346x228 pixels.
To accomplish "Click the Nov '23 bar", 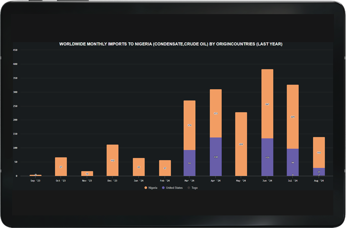I will click(x=87, y=173).
